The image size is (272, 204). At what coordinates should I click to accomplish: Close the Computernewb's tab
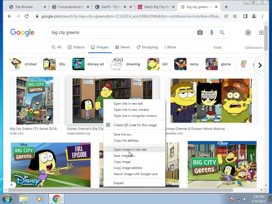[88, 7]
